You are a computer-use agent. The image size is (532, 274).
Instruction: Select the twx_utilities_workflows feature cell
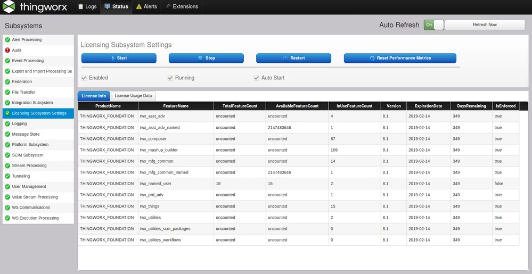[176, 240]
